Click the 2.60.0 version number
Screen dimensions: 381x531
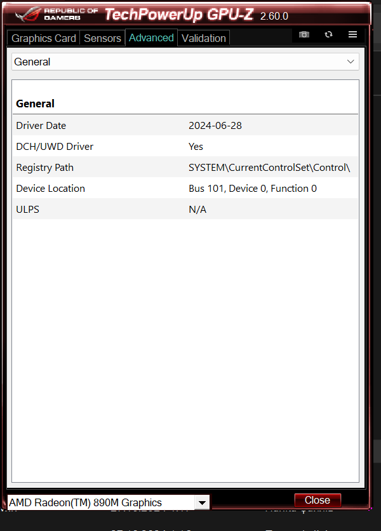click(274, 17)
